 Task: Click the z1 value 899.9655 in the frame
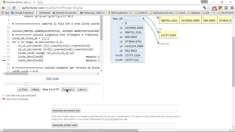(x=131, y=37)
